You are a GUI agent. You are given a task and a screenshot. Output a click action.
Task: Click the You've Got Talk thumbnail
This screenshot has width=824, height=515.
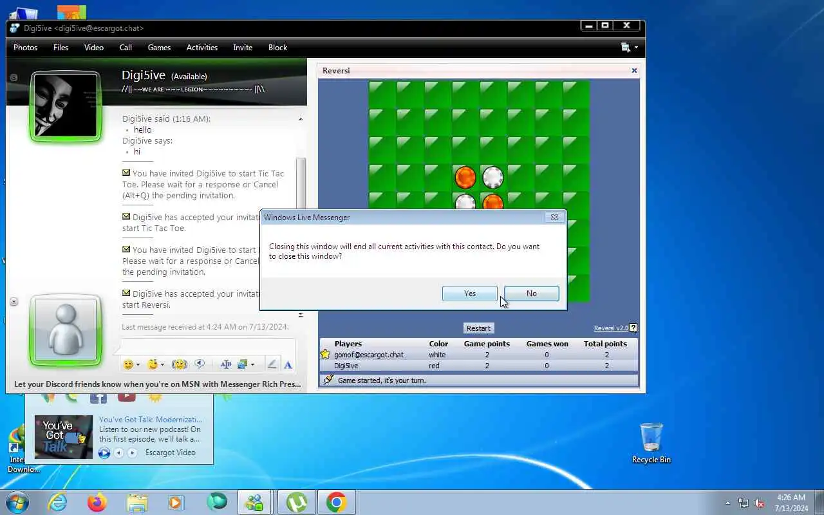(x=64, y=437)
